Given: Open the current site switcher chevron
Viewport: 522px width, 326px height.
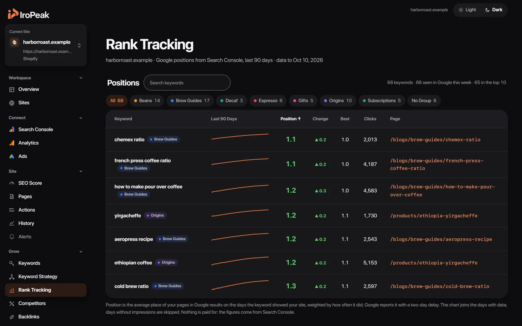Looking at the screenshot, I should point(79,45).
